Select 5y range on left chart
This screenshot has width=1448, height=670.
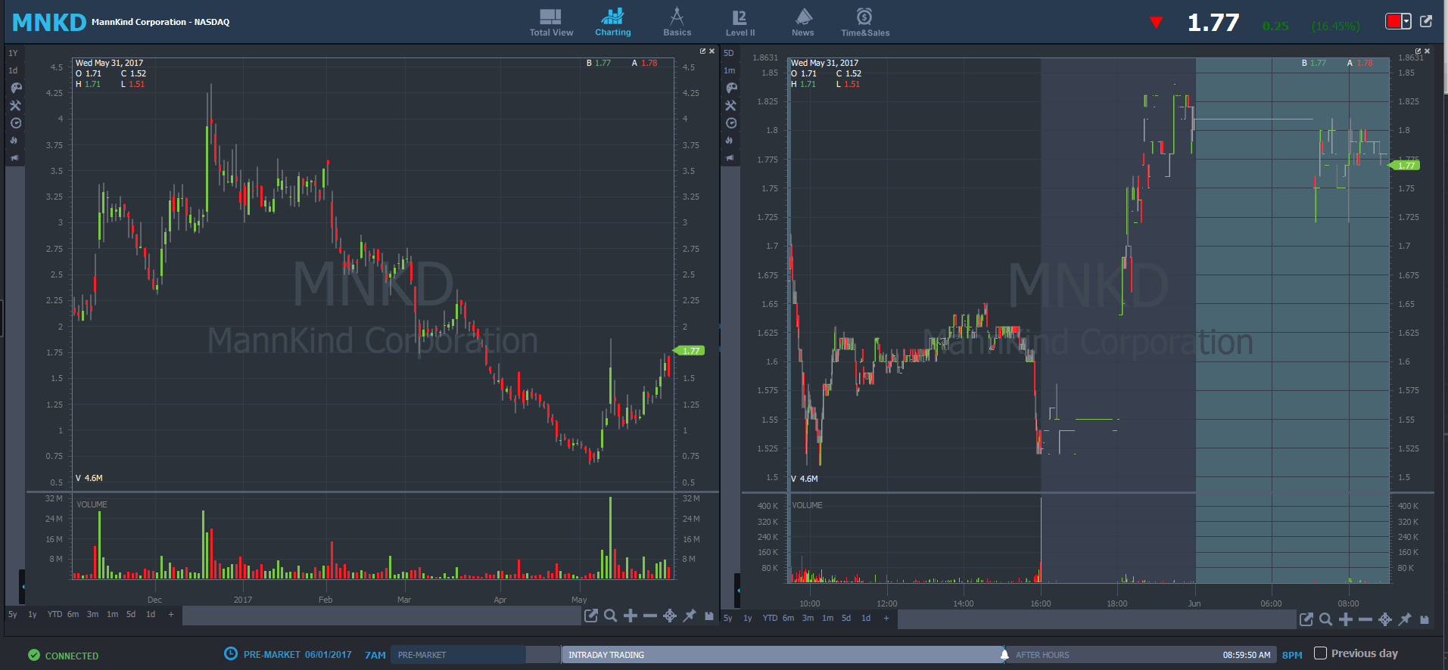[x=13, y=615]
